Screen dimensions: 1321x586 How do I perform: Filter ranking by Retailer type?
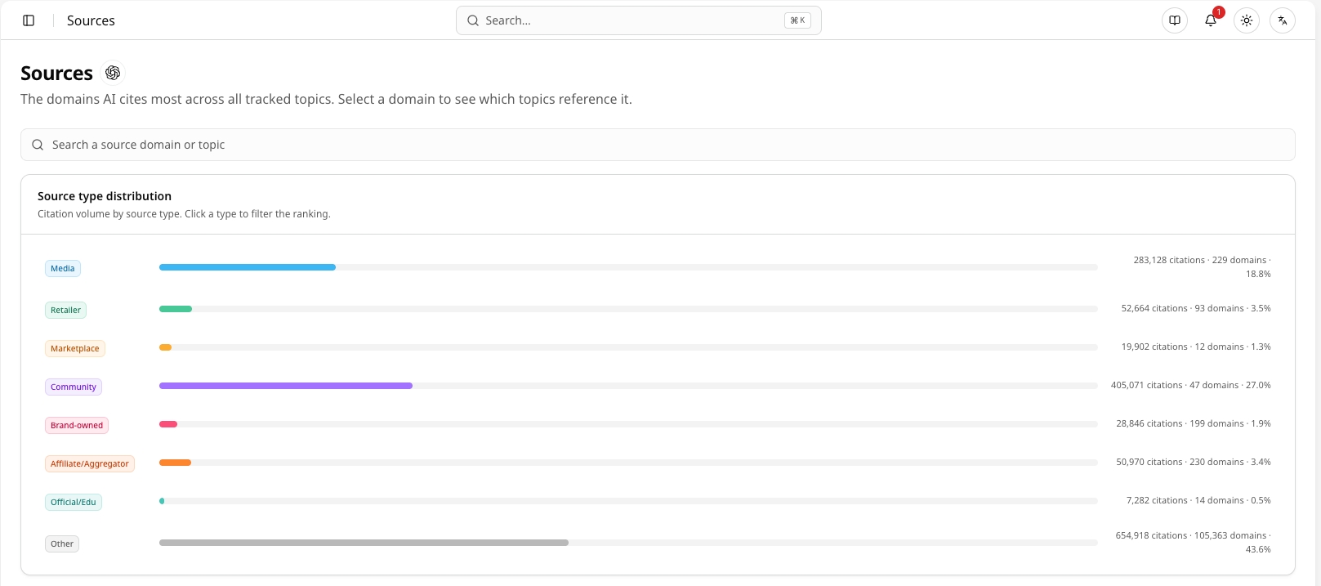tap(65, 310)
